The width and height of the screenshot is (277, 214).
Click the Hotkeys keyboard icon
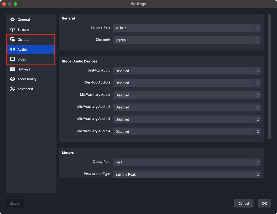[12, 69]
